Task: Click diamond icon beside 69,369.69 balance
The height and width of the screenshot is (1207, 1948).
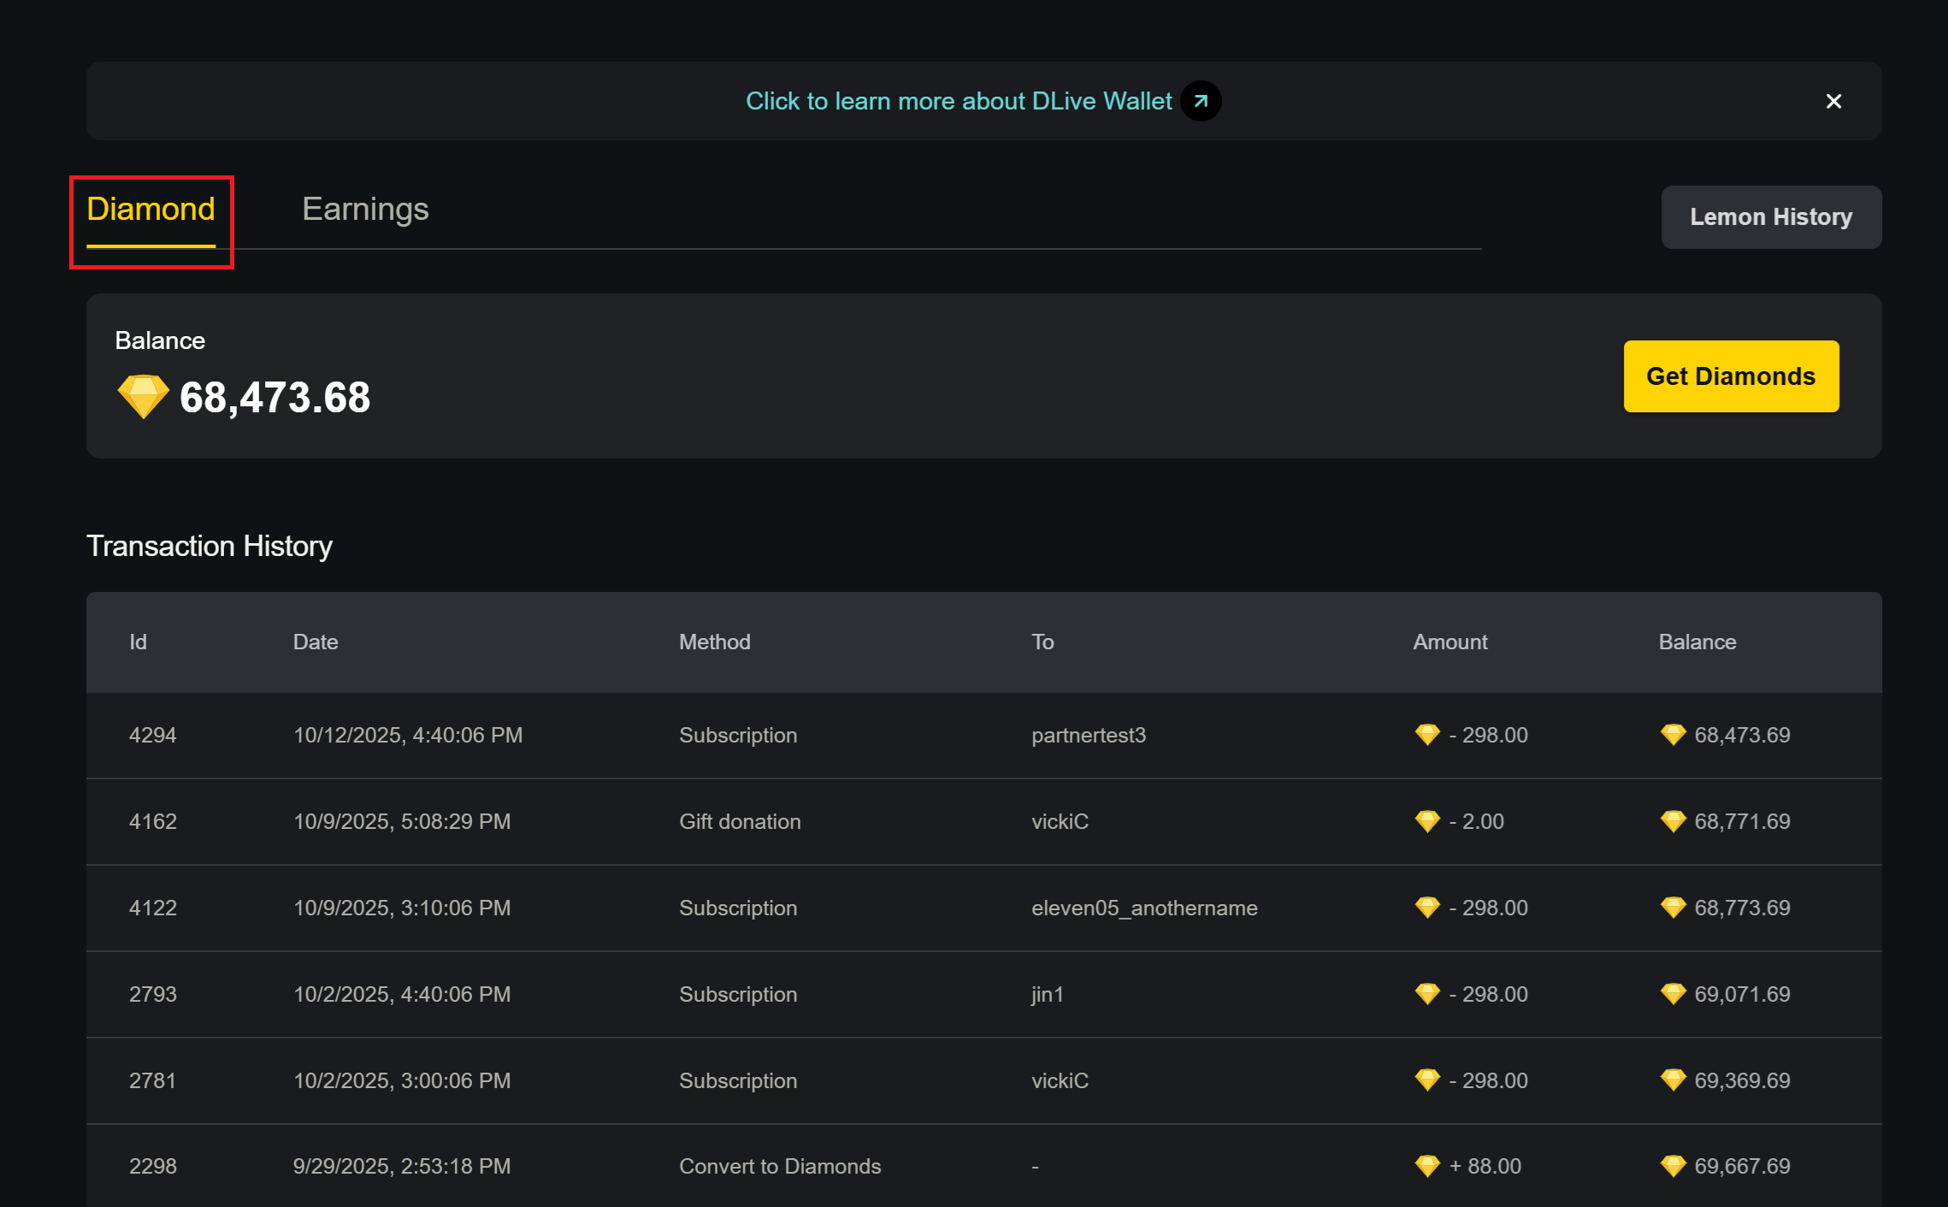Action: 1673,1080
